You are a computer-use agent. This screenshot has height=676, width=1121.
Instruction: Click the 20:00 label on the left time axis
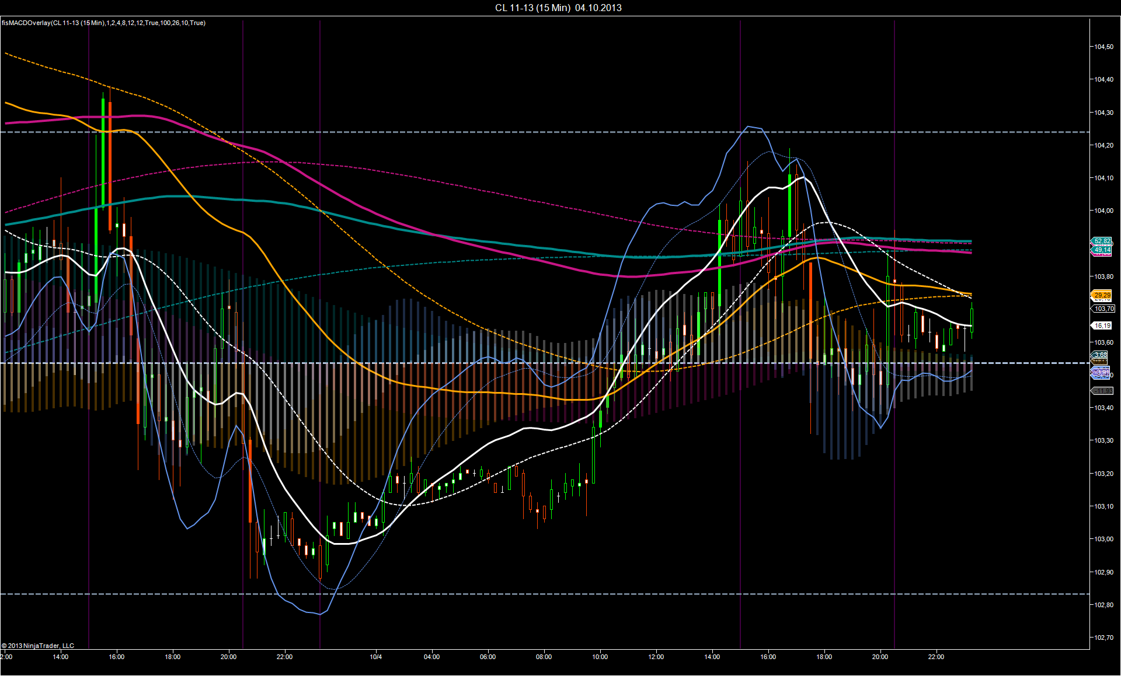pyautogui.click(x=228, y=657)
